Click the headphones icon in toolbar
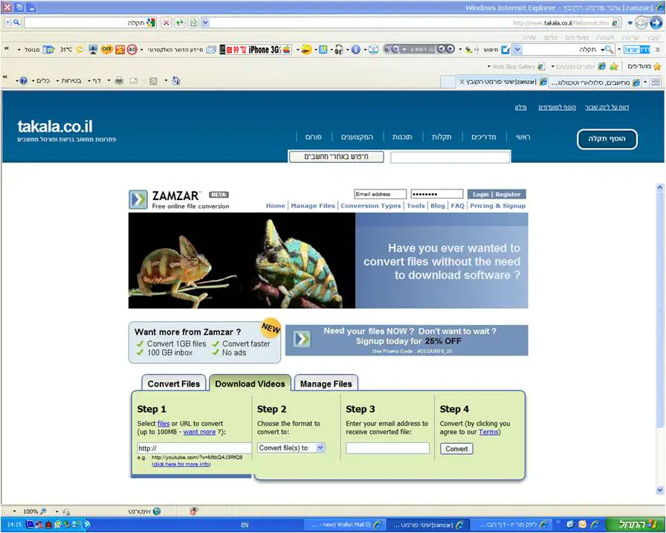 tap(338, 50)
